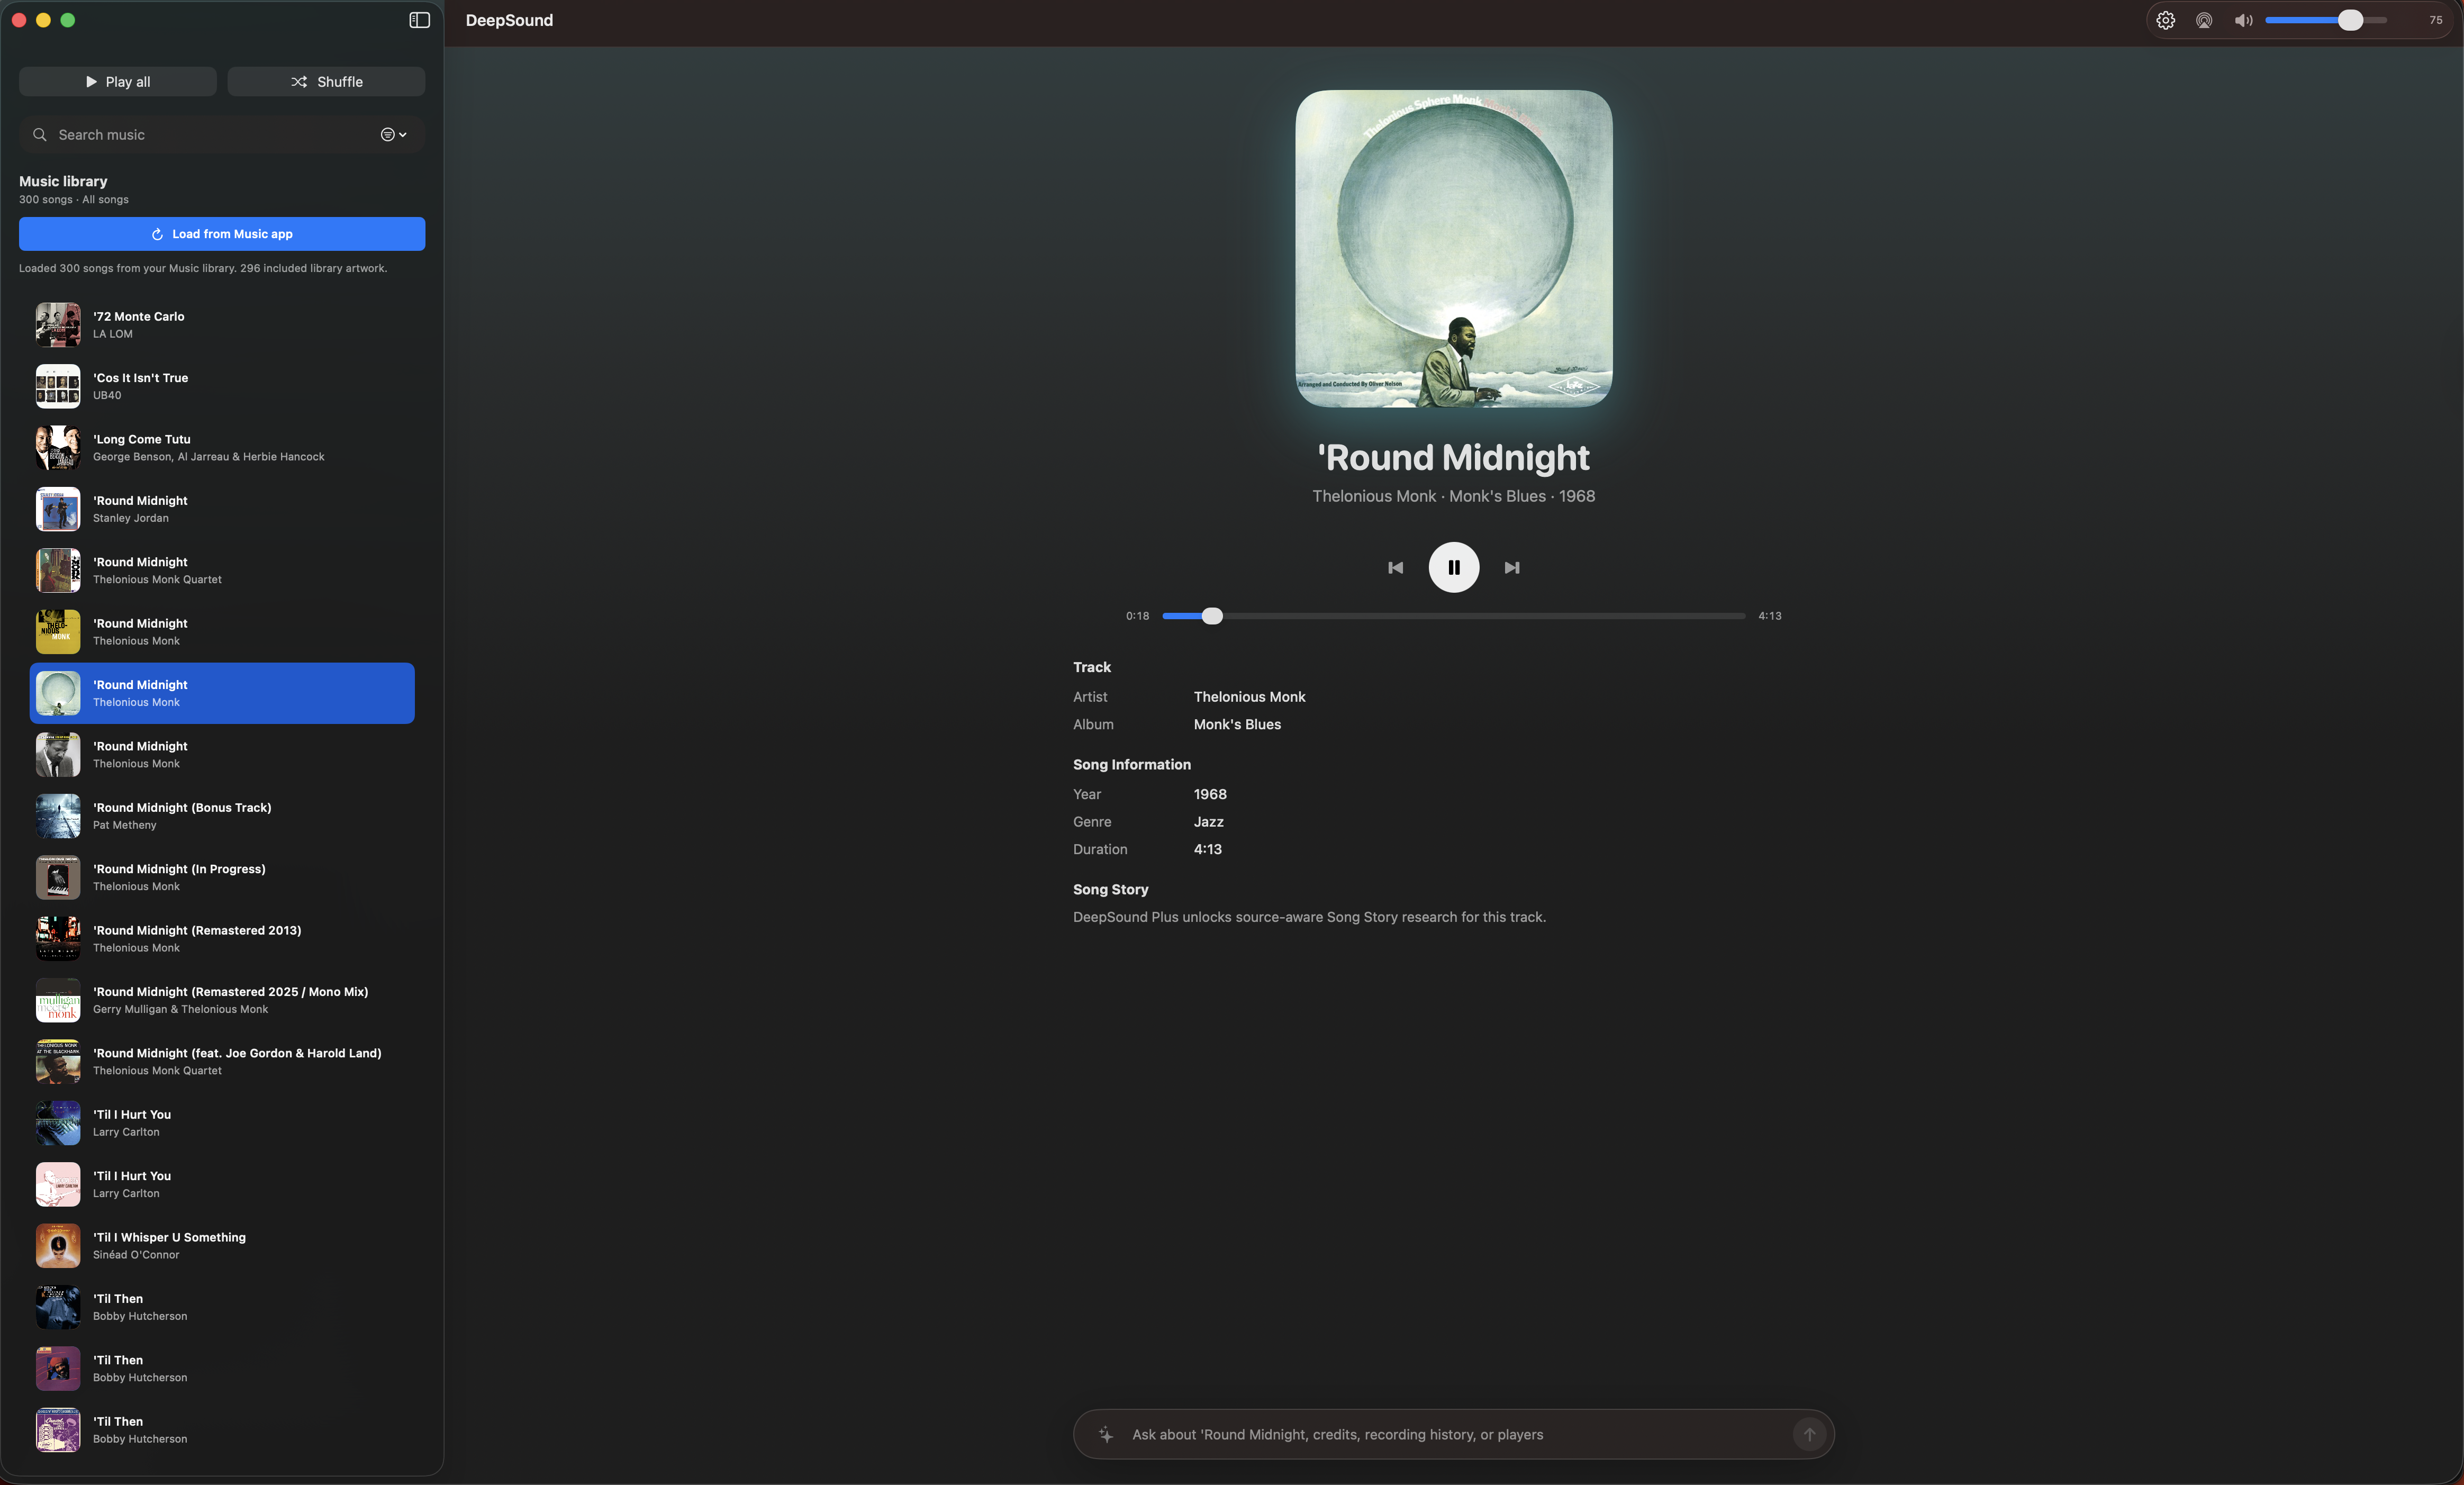2464x1485 pixels.
Task: Click Gerry Mulligan & Thelonious Monk thumbnail
Action: [58, 1000]
